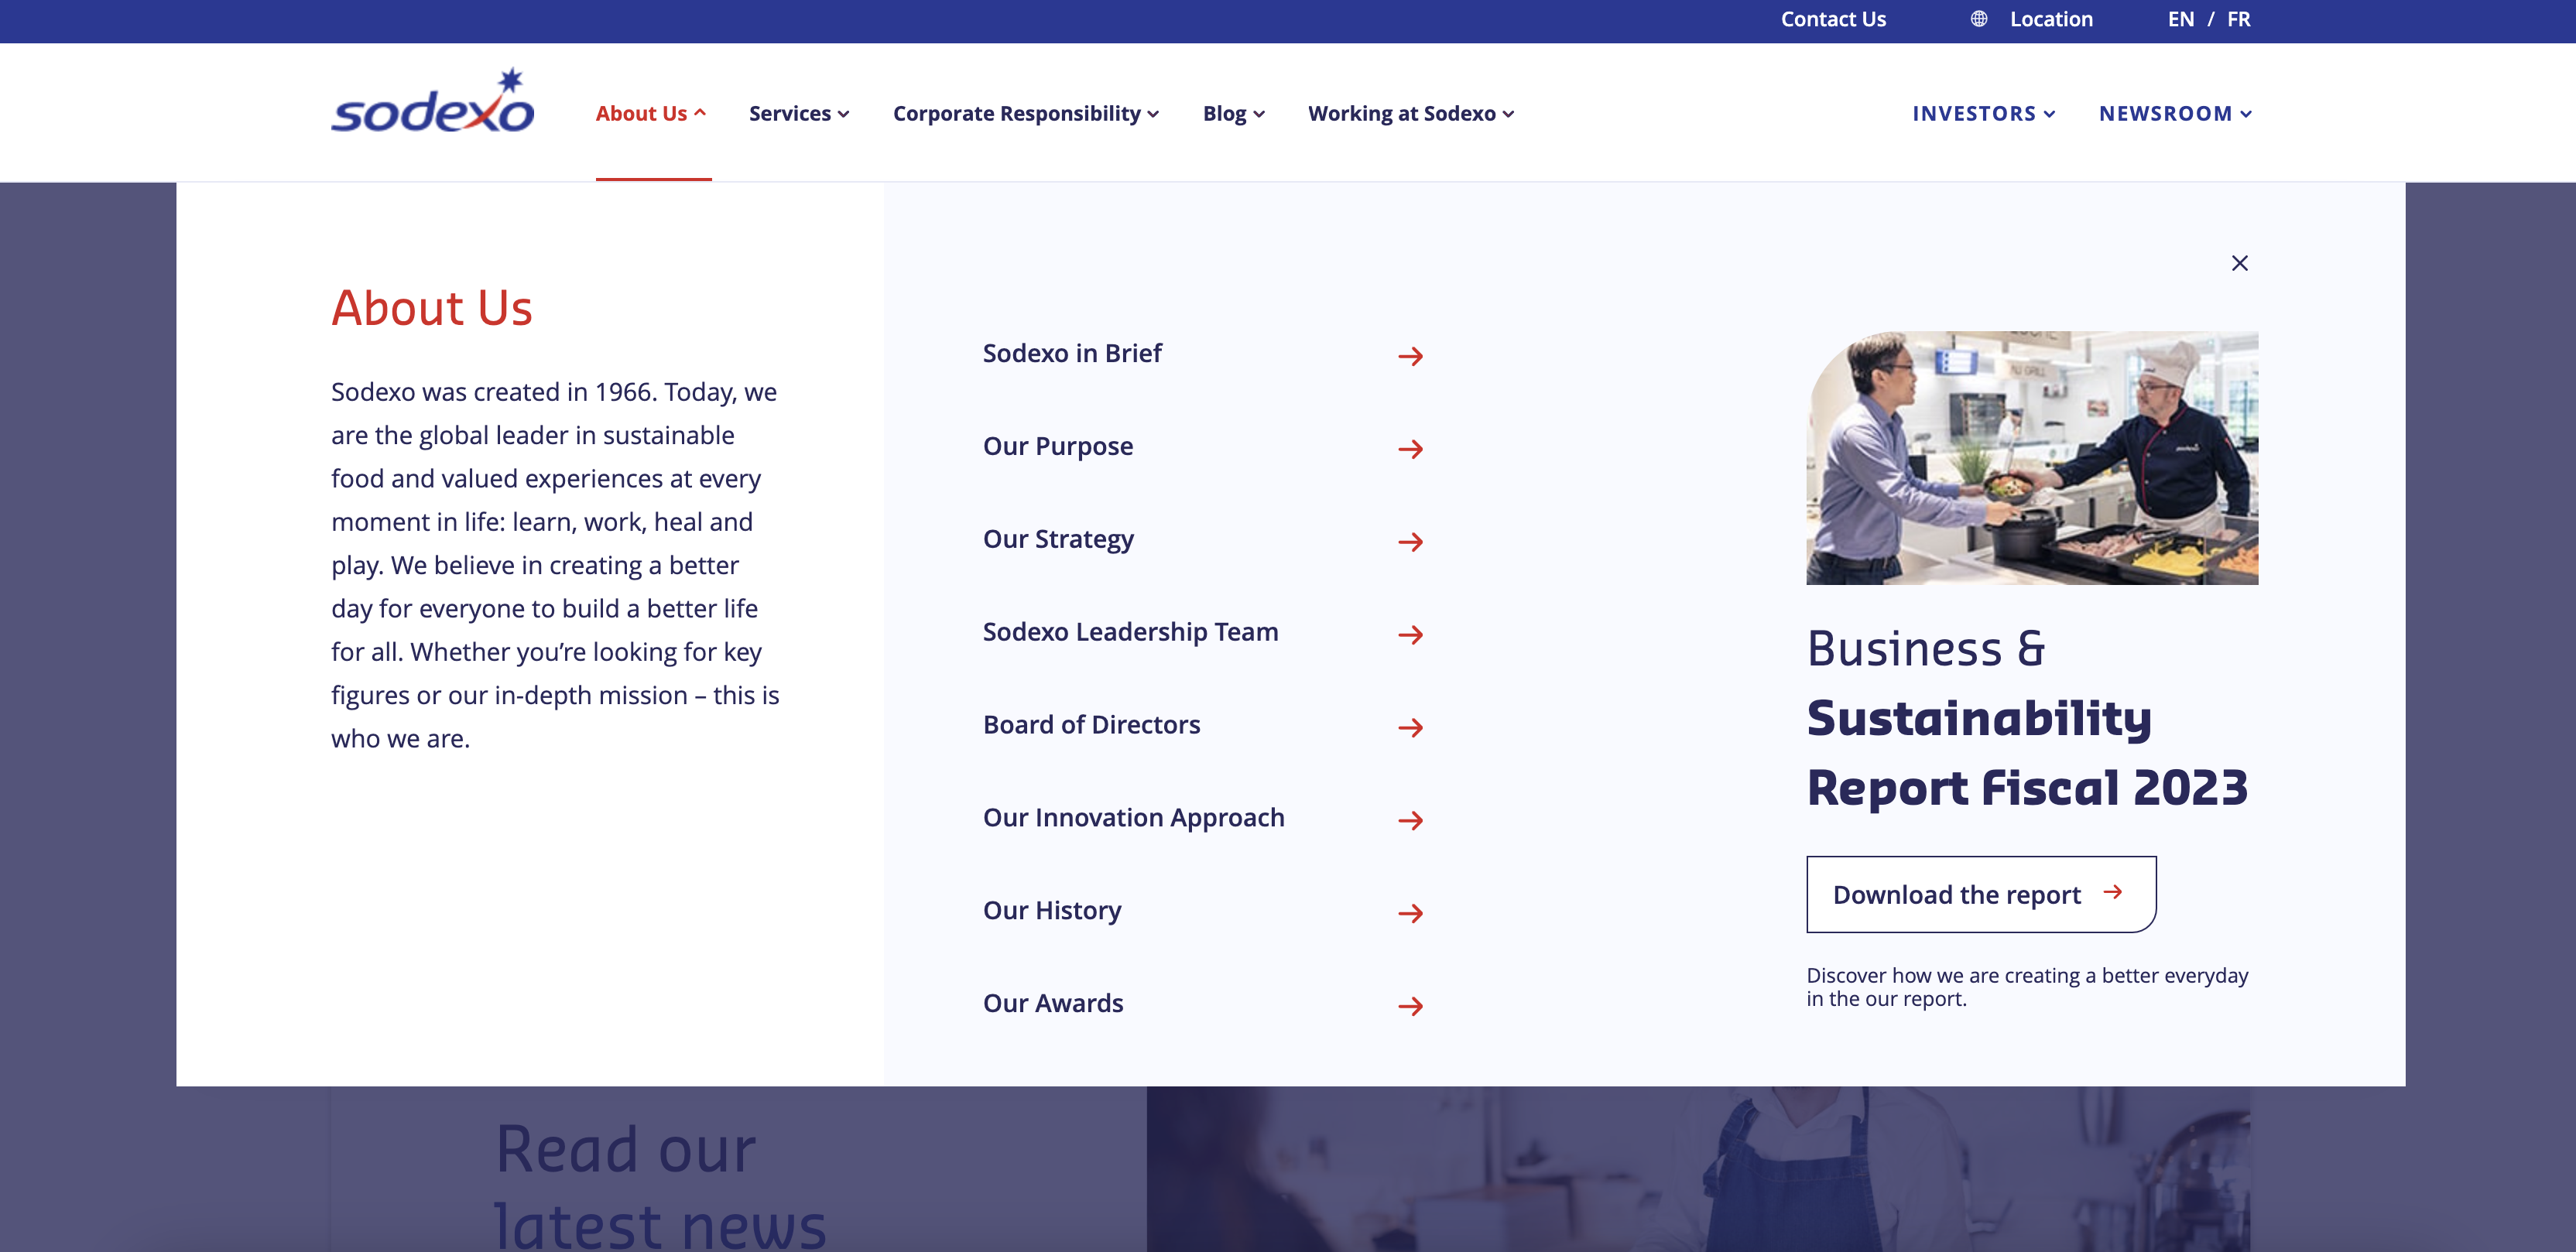This screenshot has width=2576, height=1252.
Task: Click the arrow next to Sodexo in Brief
Action: pyautogui.click(x=1410, y=356)
